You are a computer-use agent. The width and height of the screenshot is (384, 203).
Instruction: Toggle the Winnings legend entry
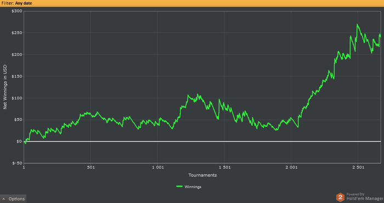coord(189,187)
